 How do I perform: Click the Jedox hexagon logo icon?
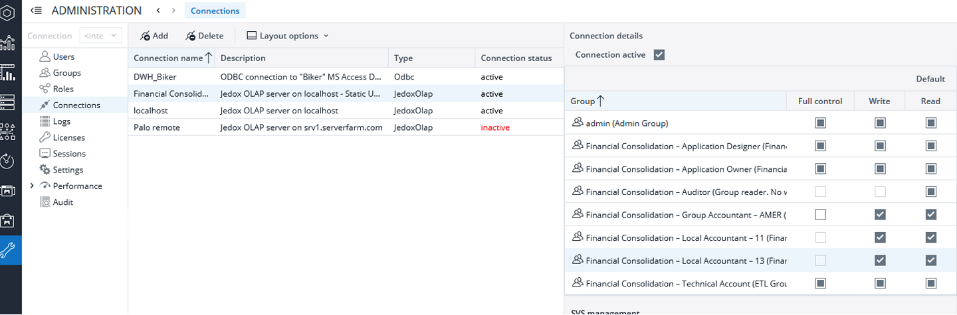(7, 12)
